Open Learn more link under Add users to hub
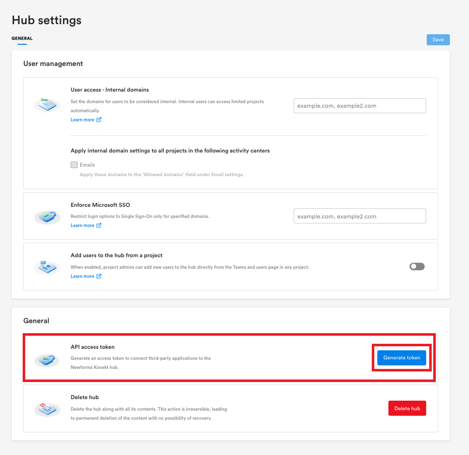 point(82,276)
